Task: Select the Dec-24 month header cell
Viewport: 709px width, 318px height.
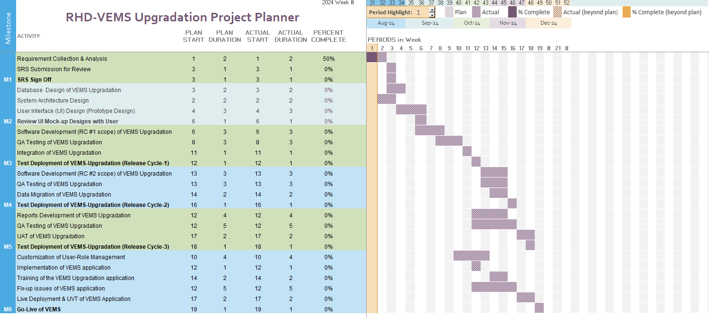Action: (548, 23)
